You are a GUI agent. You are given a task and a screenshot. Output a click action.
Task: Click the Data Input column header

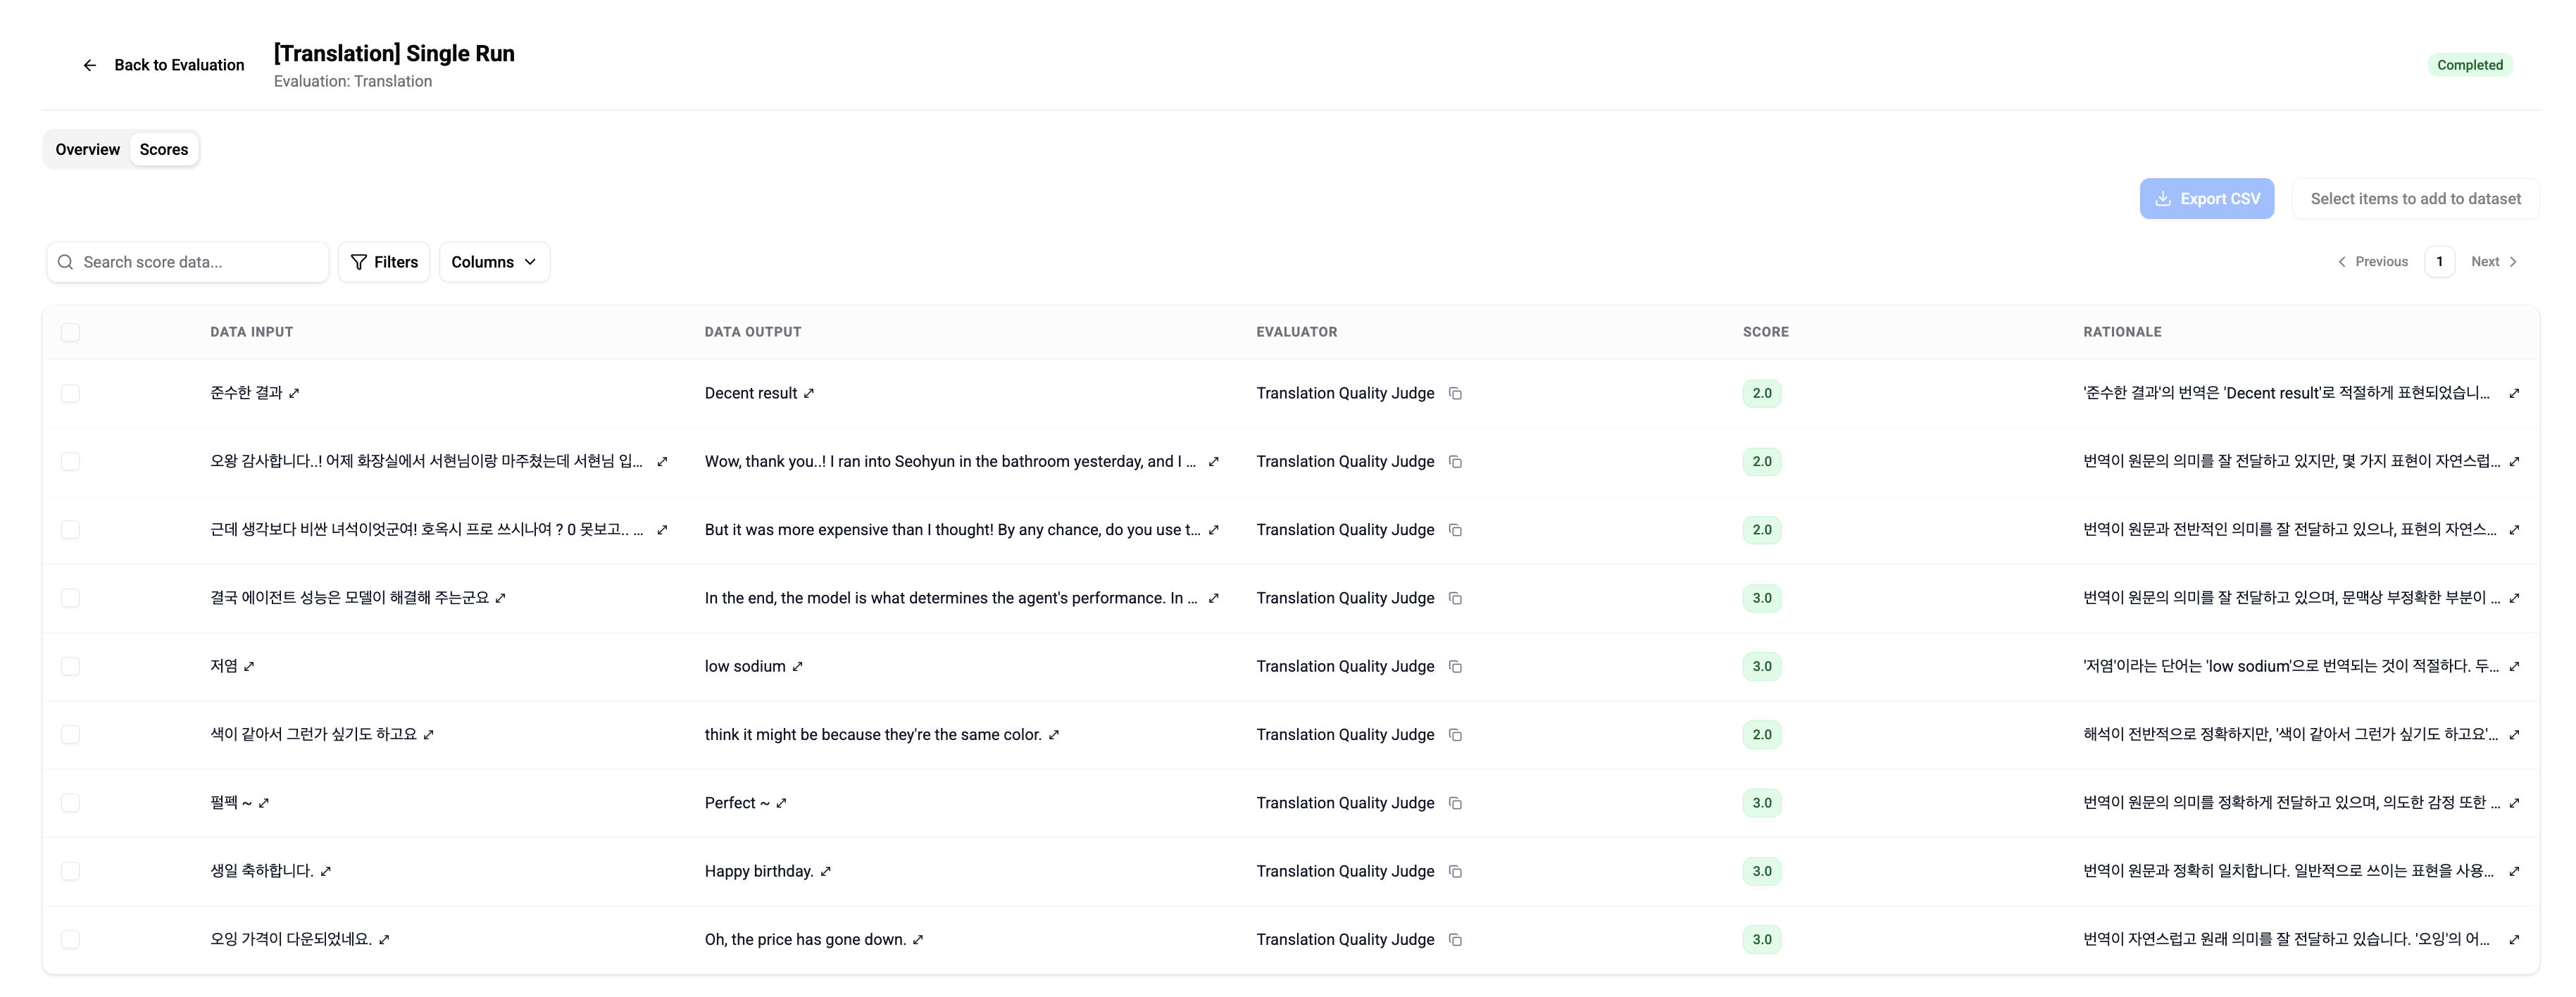[251, 332]
